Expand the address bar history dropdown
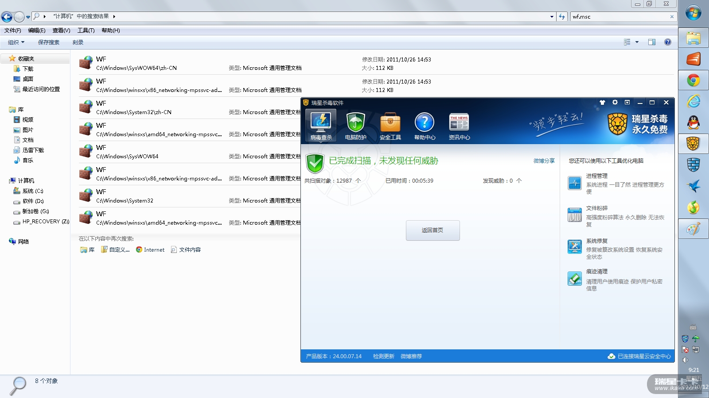Viewport: 709px width, 398px height. pos(552,17)
